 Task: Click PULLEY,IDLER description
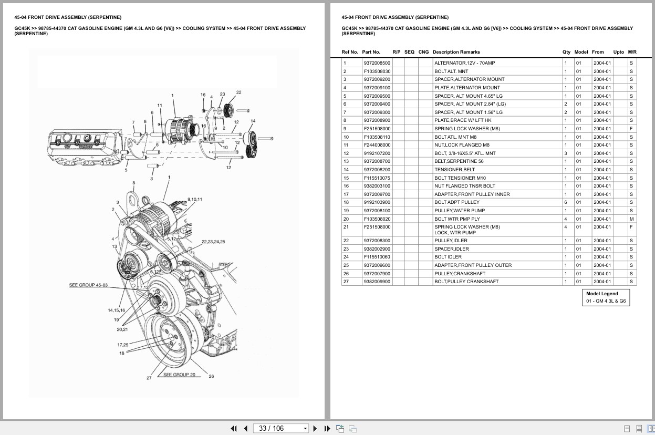[x=451, y=241]
